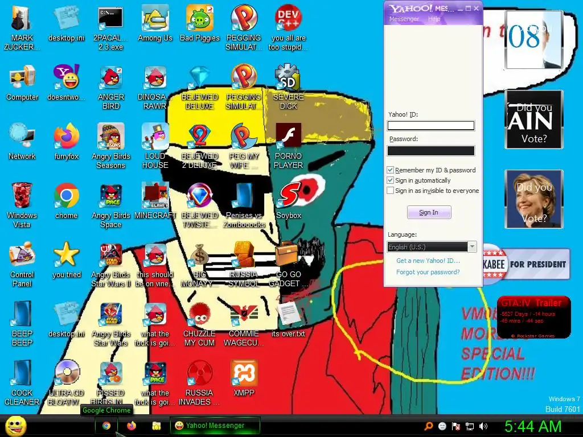The width and height of the screenshot is (583, 437).
Task: Focus the Password input field
Action: pos(431,150)
